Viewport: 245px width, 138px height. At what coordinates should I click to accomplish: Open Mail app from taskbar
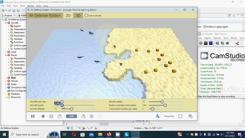coord(91,135)
